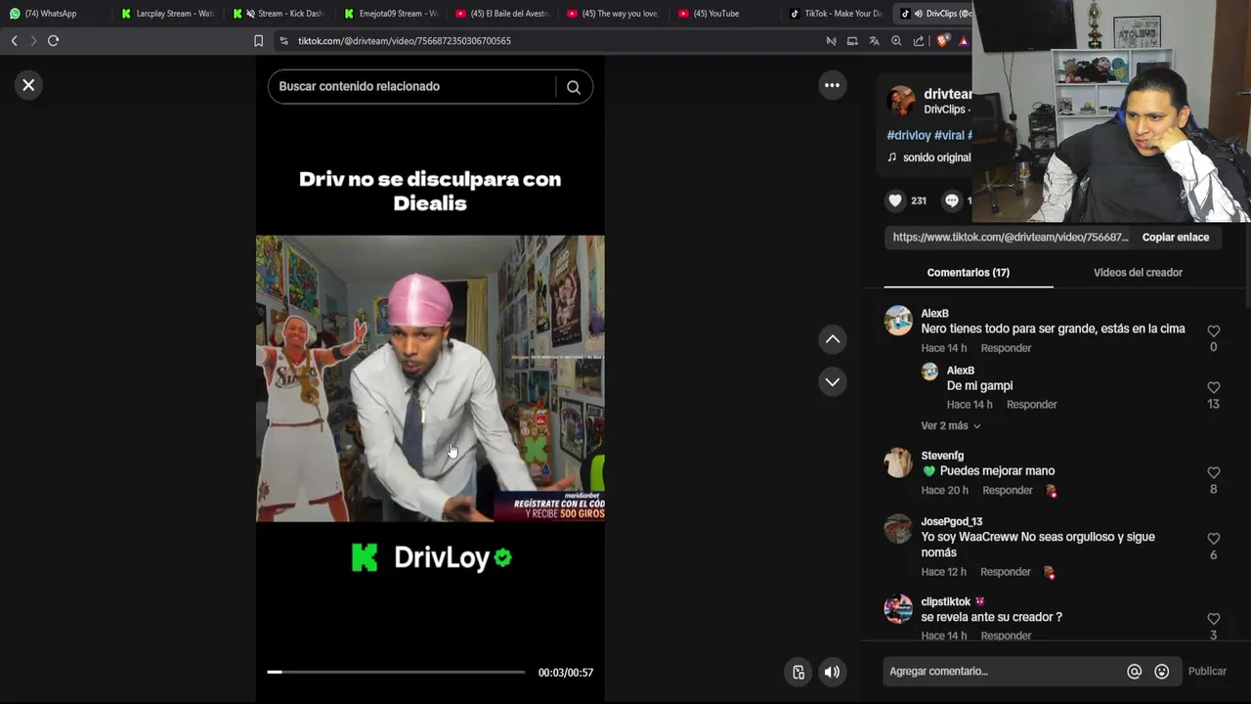Click the #viral hashtag
This screenshot has width=1251, height=704.
click(x=950, y=135)
